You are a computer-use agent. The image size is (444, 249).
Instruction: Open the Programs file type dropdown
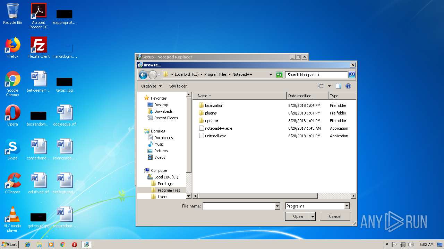[x=317, y=206]
